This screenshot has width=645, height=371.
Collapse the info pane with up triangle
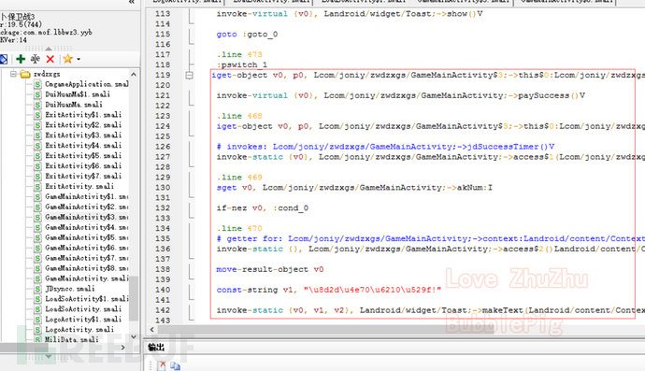click(49, 49)
